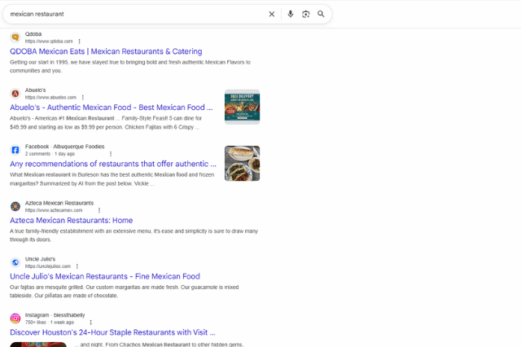Screen dimensions: 521x347
Task: Click the snippet beginning 'Our fajitas are mesquite grilled'
Action: click(x=125, y=292)
